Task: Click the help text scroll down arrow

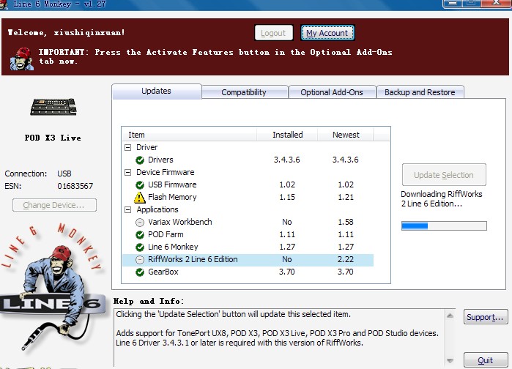Action: pyautogui.click(x=450, y=360)
